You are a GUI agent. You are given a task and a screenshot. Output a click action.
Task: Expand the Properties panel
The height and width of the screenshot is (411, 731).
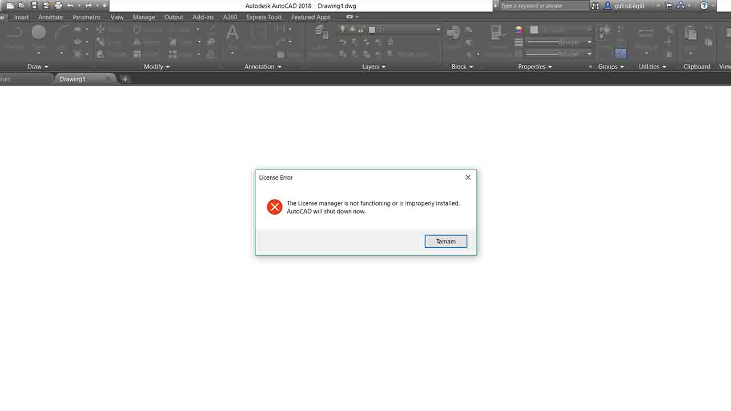535,67
